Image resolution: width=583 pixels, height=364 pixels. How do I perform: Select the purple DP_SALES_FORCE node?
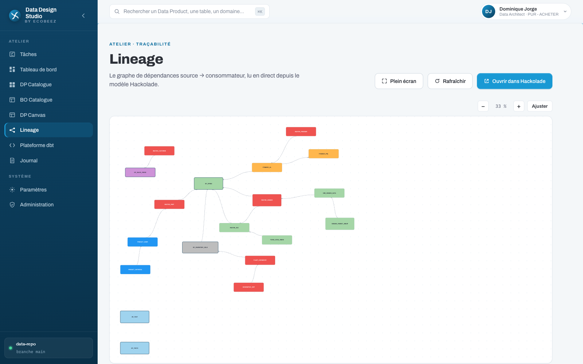click(x=140, y=173)
